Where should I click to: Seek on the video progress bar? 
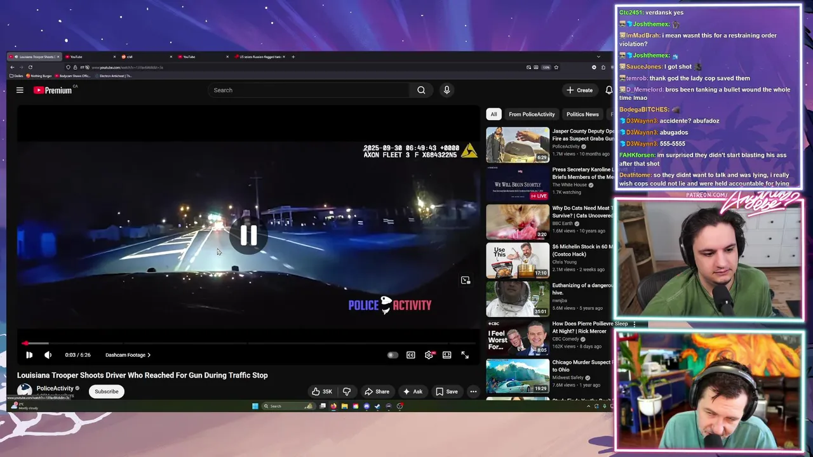point(248,343)
